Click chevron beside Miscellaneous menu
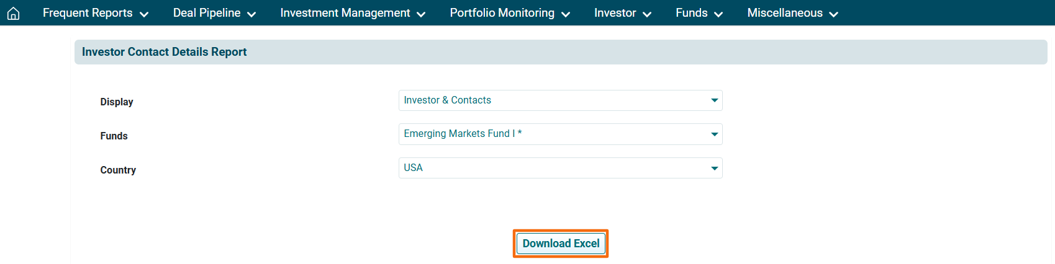The height and width of the screenshot is (264, 1055). (x=833, y=14)
